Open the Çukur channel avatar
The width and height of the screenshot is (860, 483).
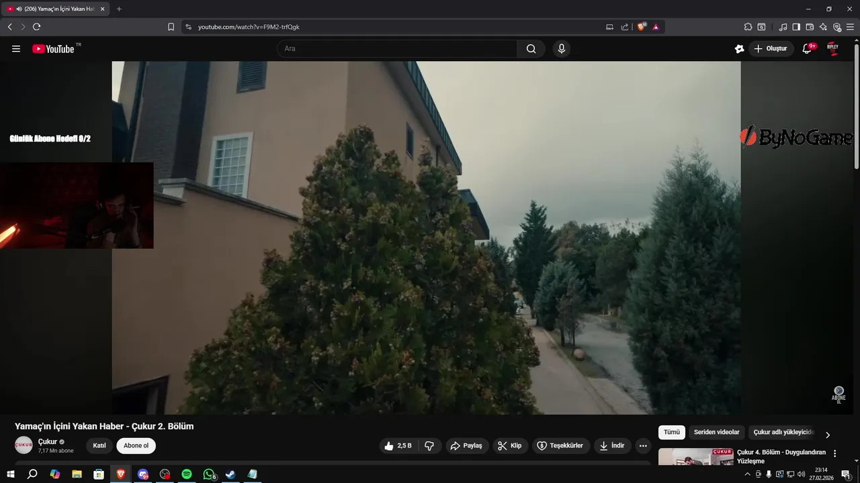point(24,445)
